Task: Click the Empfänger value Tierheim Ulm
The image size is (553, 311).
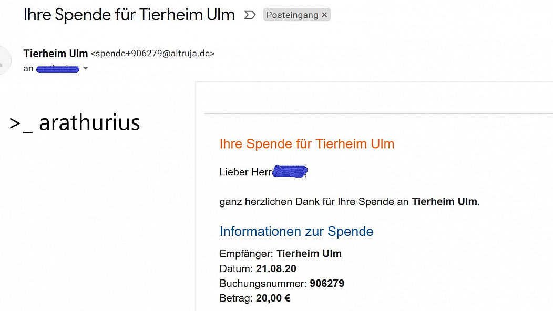Action: pyautogui.click(x=309, y=254)
